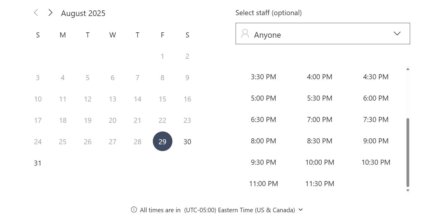The image size is (427, 222).
Task: Choose August 31 date
Action: tap(38, 163)
